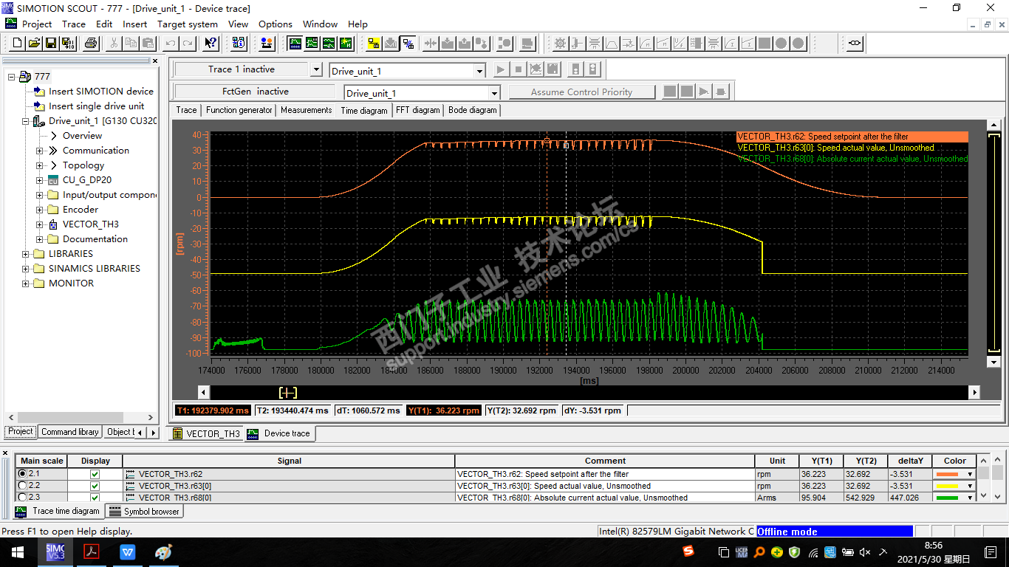Viewport: 1009px width, 567px height.
Task: Open Adobe Acrobat from the taskbar
Action: point(91,551)
